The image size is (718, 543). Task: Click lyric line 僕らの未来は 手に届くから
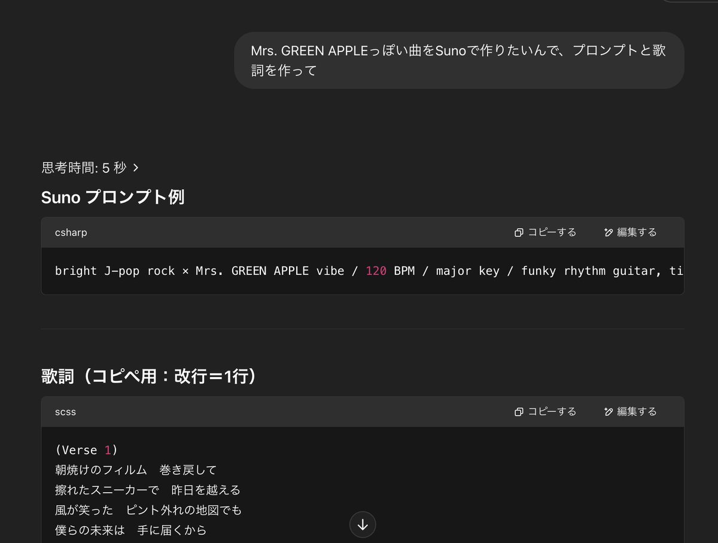click(130, 530)
